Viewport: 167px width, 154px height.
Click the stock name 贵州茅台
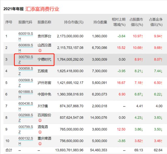[44, 36]
